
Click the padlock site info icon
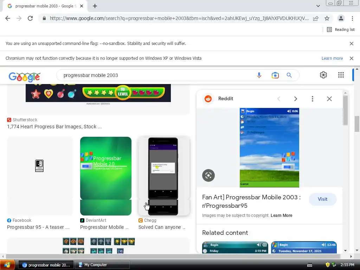(44, 18)
